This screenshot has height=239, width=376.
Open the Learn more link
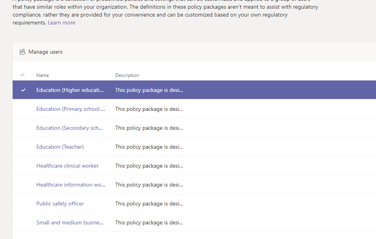click(x=62, y=22)
